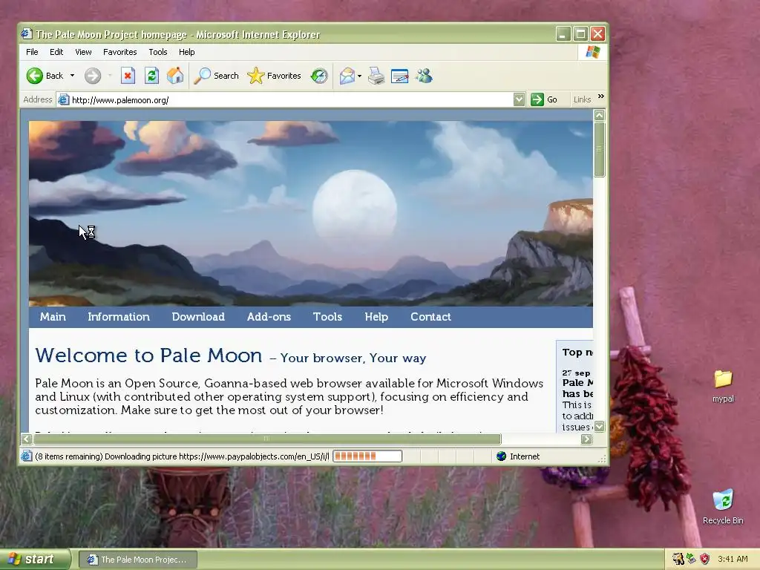The height and width of the screenshot is (570, 760).
Task: Click the 3:41 AM clock
Action: pos(733,559)
